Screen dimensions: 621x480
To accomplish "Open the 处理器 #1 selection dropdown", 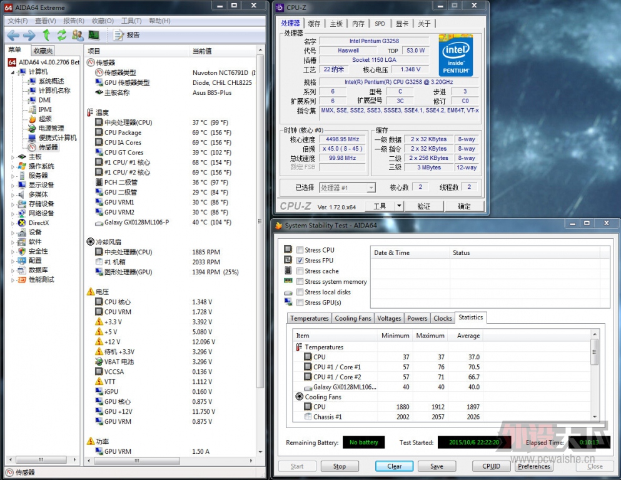I will click(347, 187).
